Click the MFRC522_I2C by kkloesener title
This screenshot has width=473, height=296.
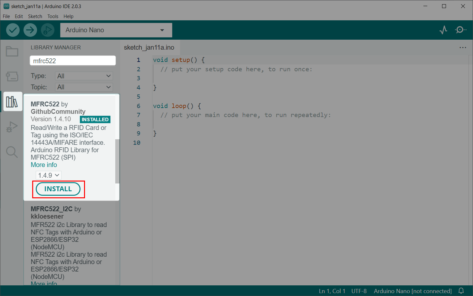click(56, 212)
